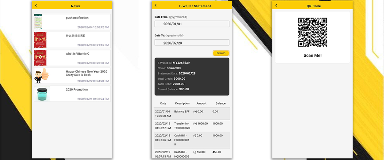Tap the QR code image
Screen dimensions: 384x160
pyautogui.click(x=313, y=33)
